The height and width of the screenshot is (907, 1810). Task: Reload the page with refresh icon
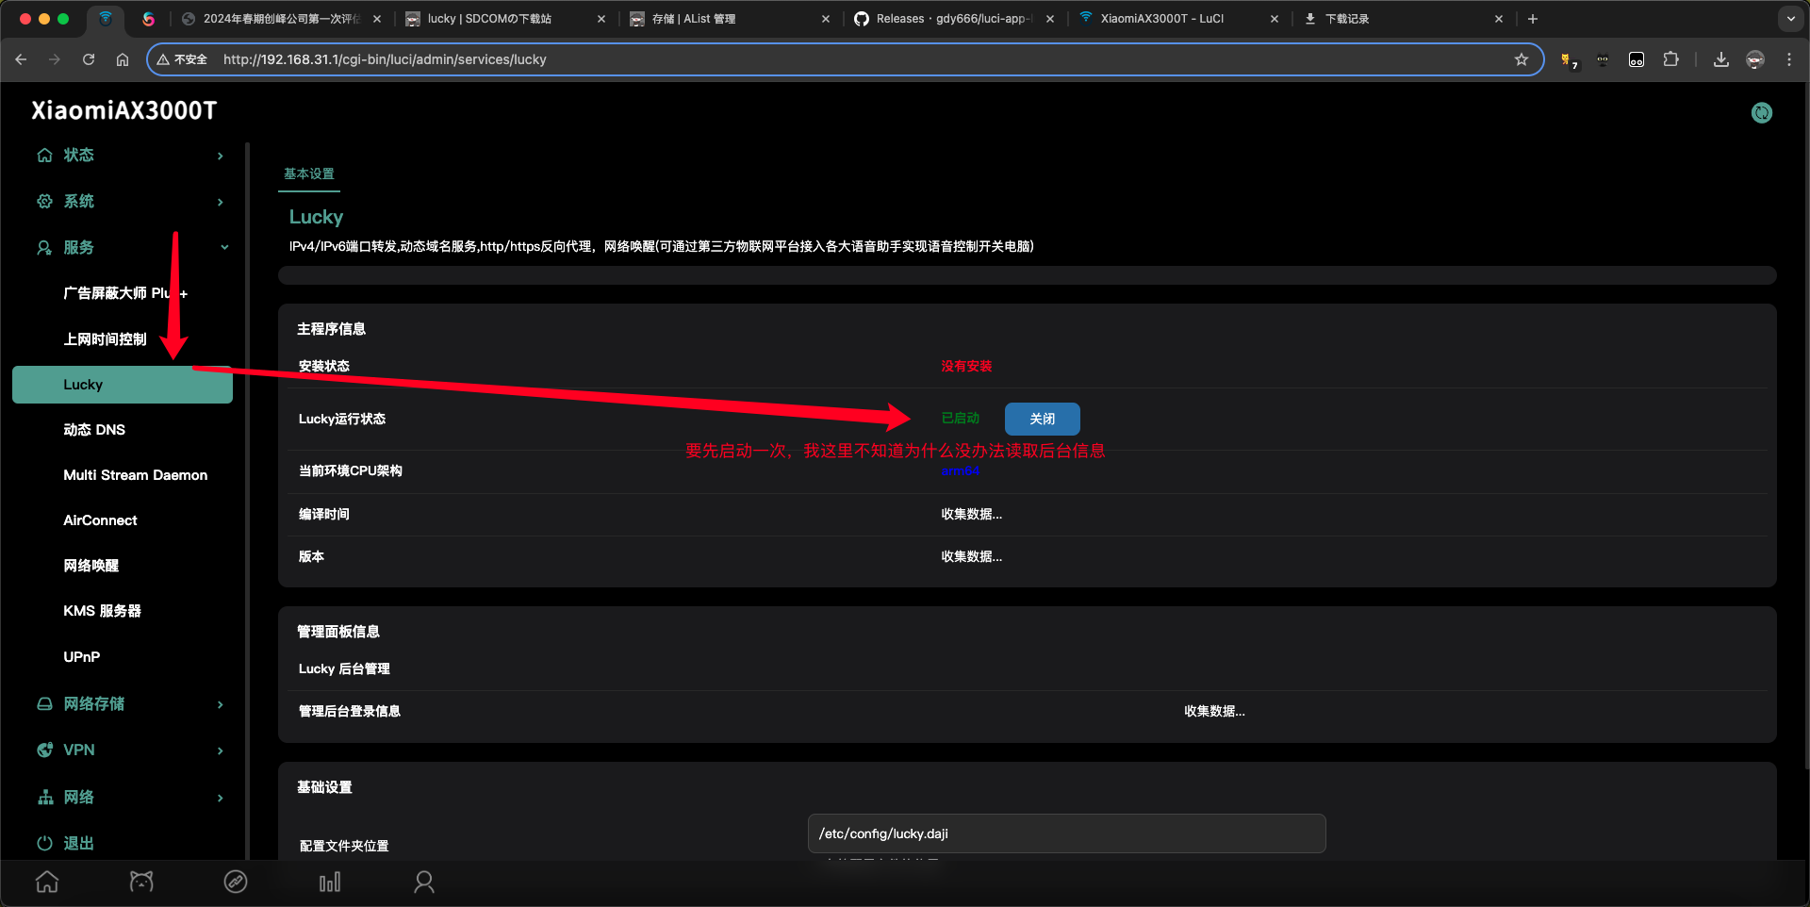(89, 59)
